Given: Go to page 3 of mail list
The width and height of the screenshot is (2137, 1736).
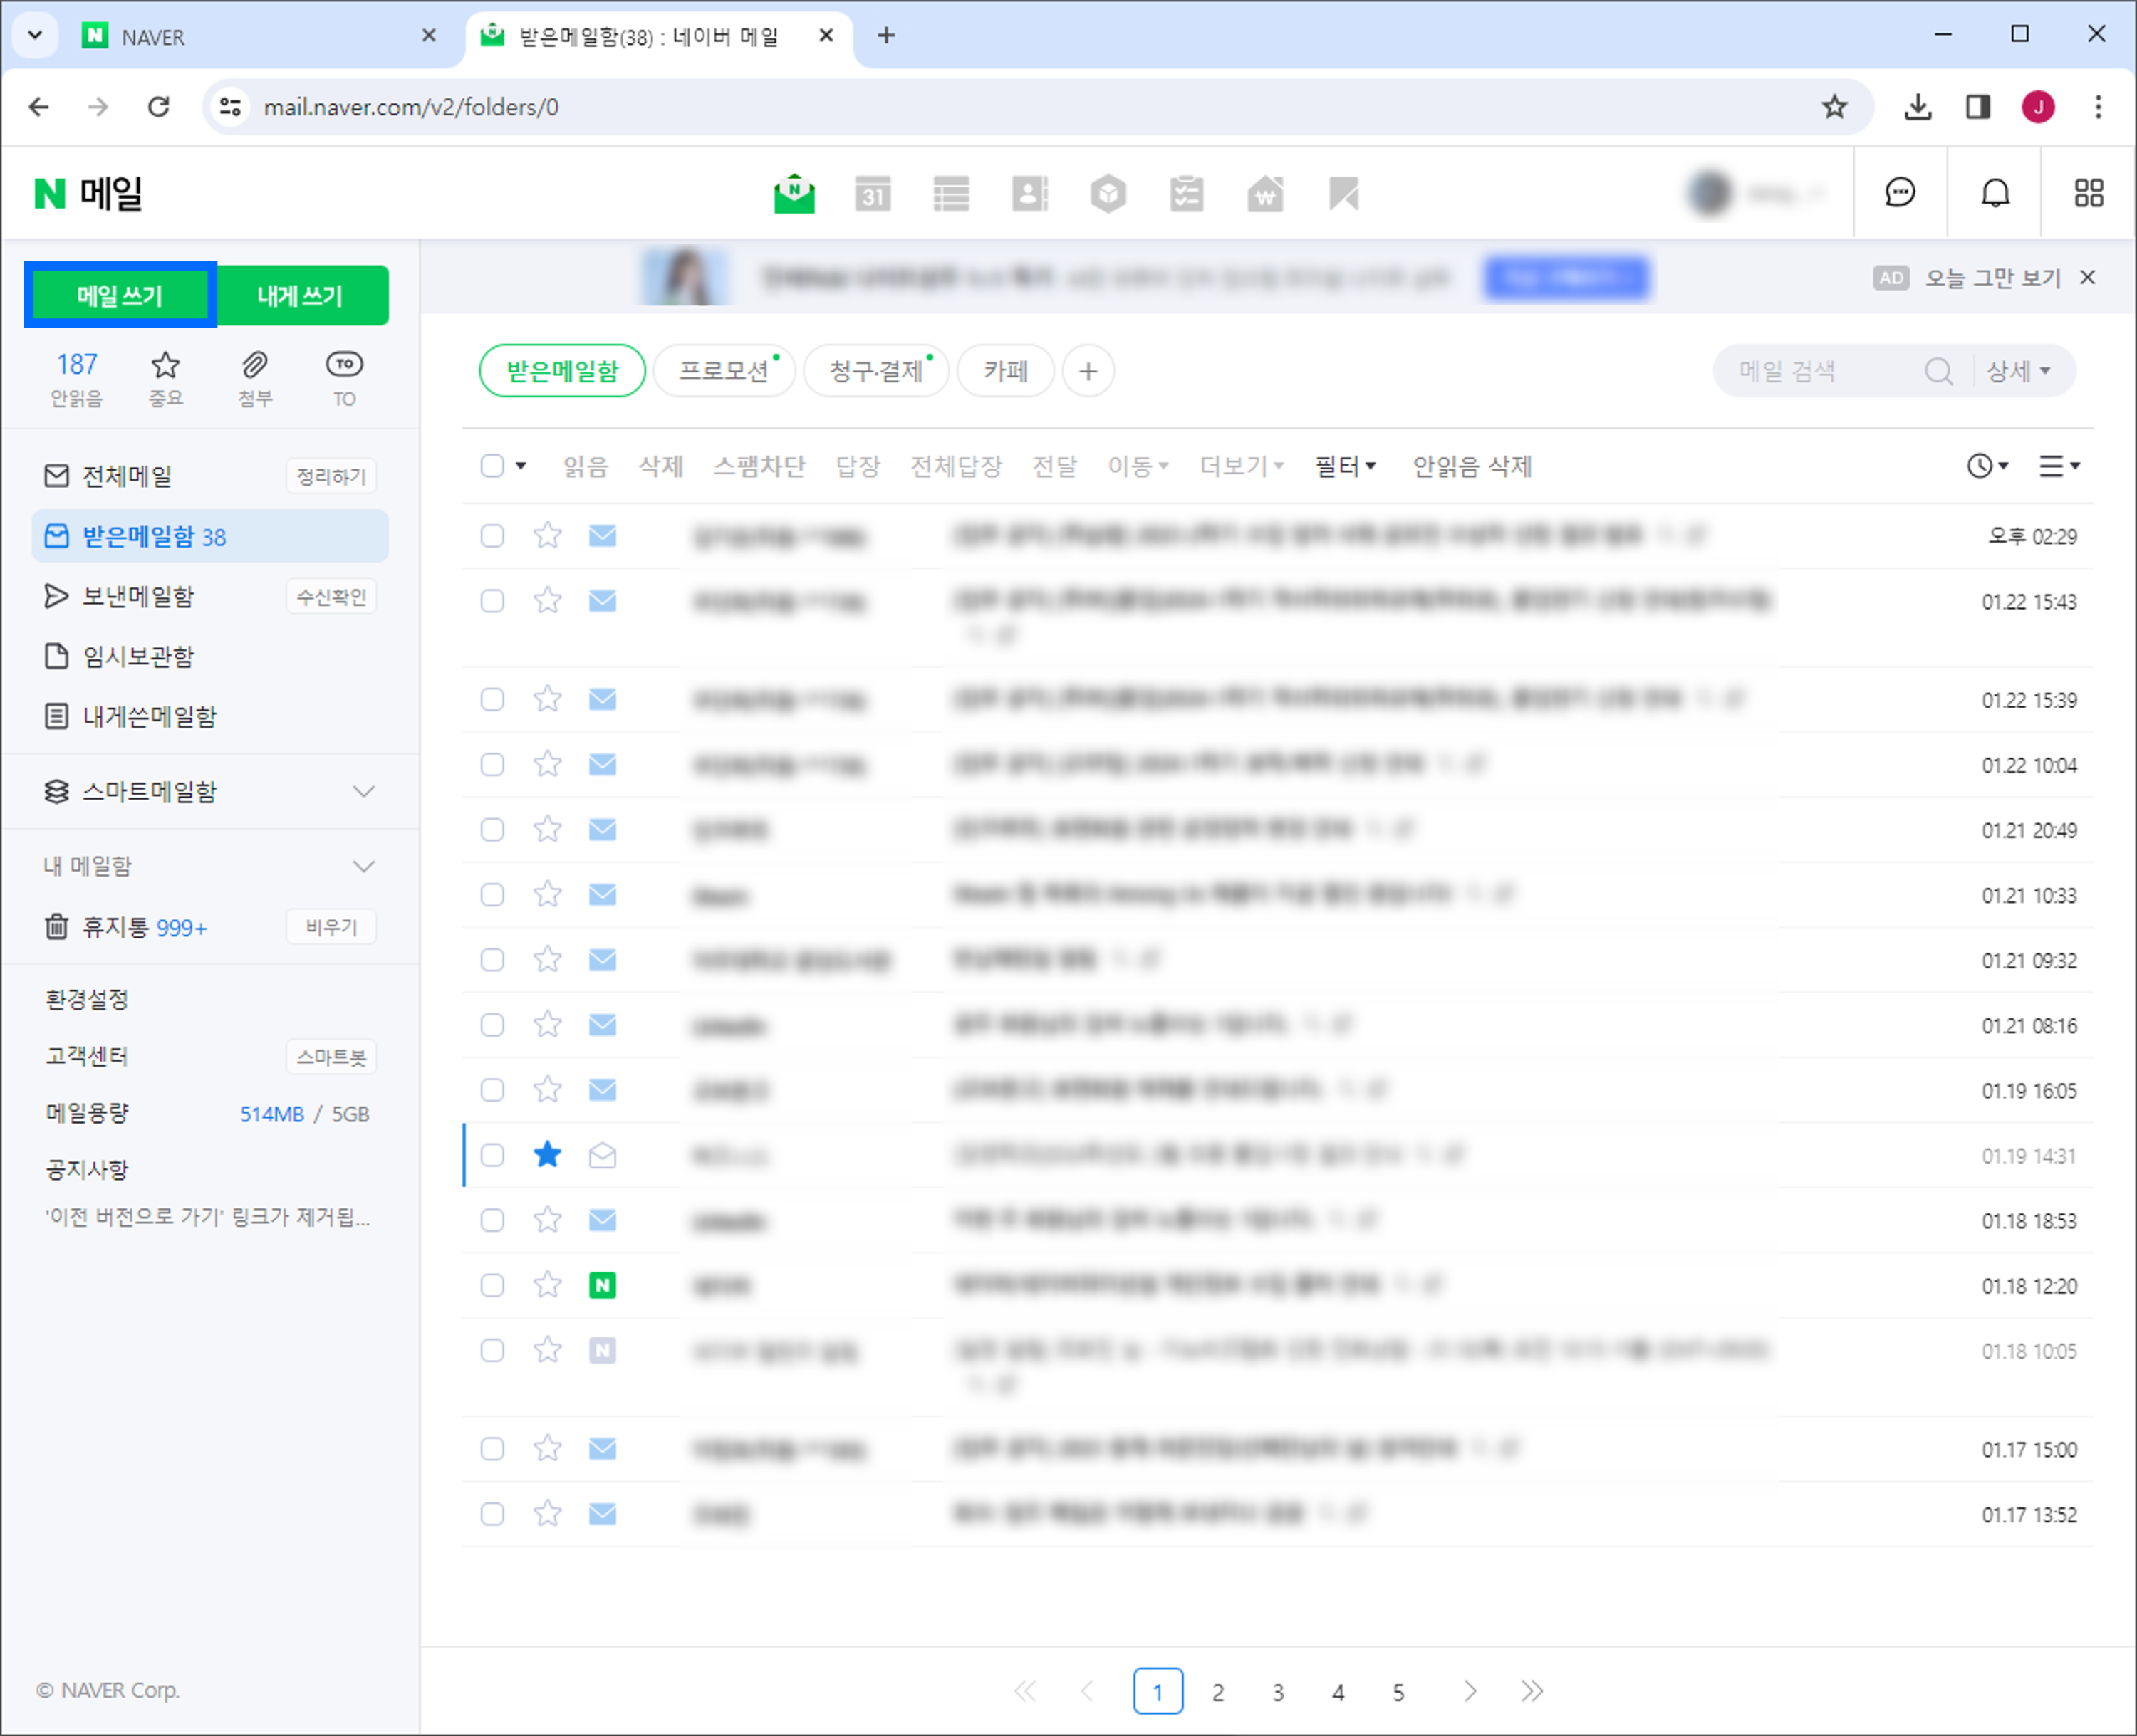Looking at the screenshot, I should (x=1278, y=1691).
